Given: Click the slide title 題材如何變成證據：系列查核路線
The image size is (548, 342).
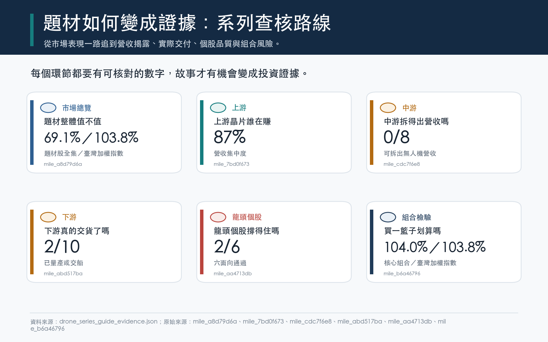Looking at the screenshot, I should pyautogui.click(x=187, y=23).
